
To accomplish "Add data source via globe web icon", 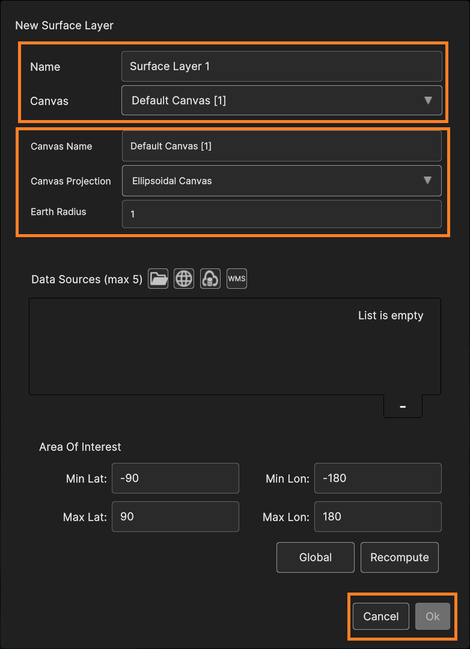I will pos(184,279).
